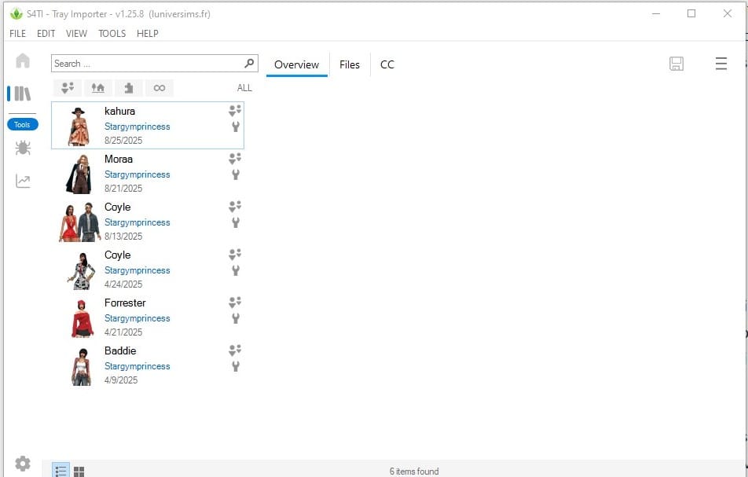Screen dimensions: 748x477
Task: Open the hamburger menu at top right
Action: click(720, 64)
